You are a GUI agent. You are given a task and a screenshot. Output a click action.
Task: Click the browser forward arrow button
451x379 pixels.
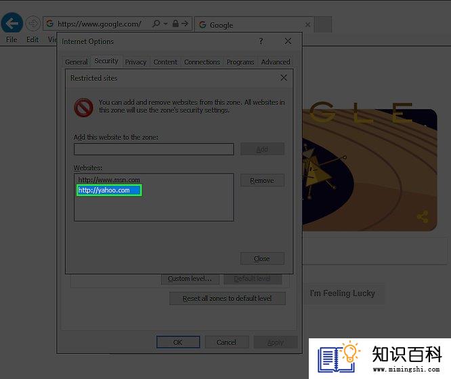(33, 23)
